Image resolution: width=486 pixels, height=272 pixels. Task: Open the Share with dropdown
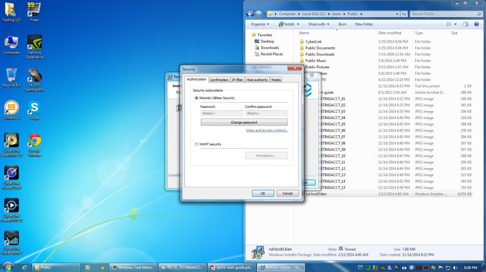319,24
